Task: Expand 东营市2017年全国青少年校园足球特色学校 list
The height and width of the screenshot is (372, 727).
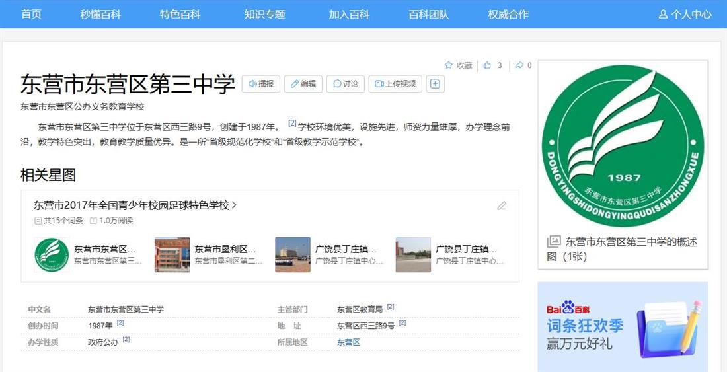Action: [135, 205]
